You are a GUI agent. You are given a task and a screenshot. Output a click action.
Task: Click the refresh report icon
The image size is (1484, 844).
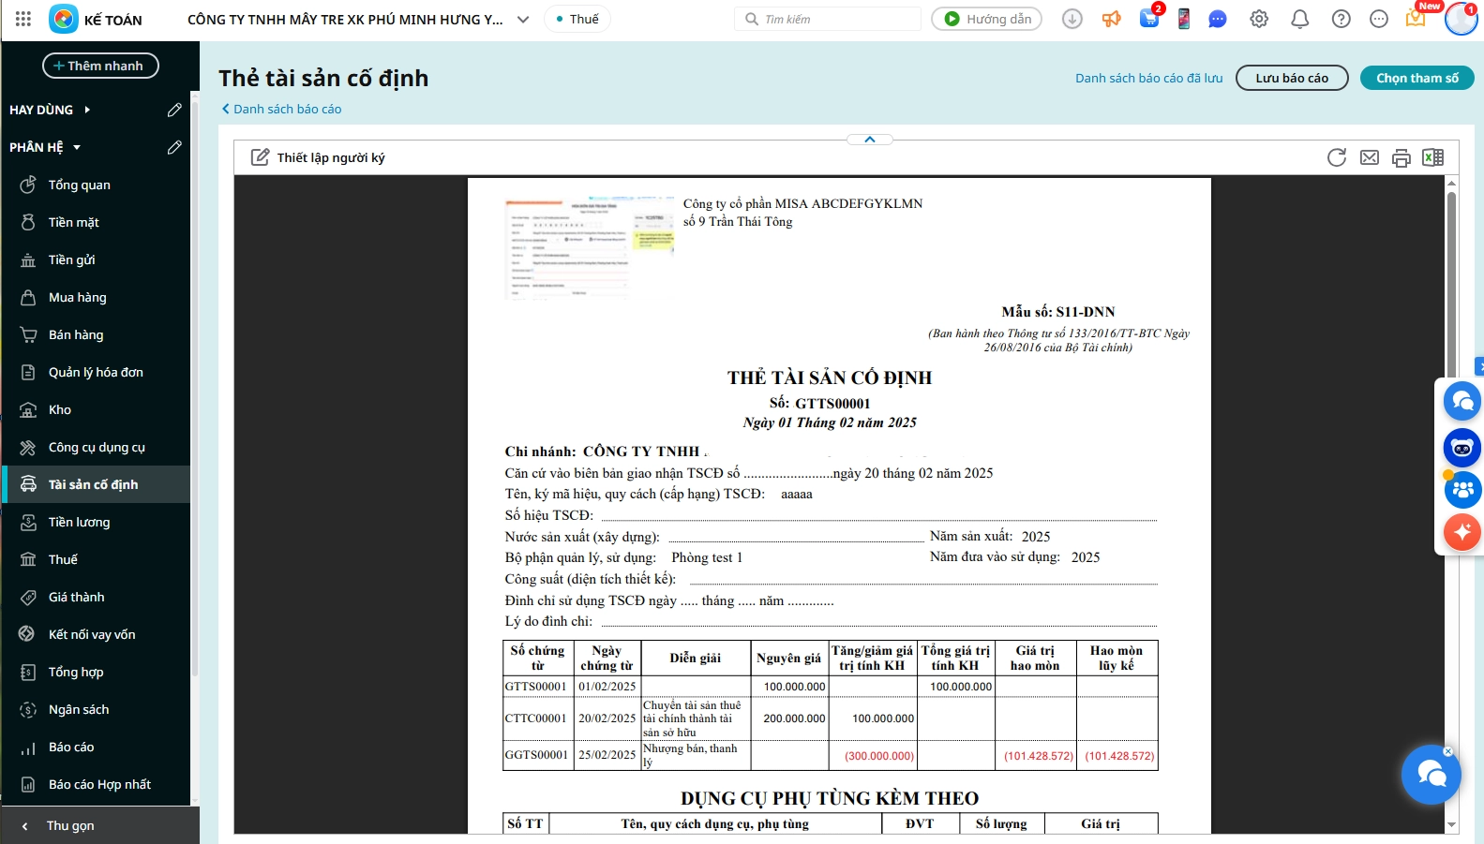click(x=1337, y=157)
